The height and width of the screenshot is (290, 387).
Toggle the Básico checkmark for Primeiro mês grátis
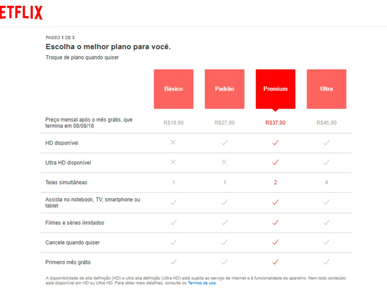coord(173,262)
